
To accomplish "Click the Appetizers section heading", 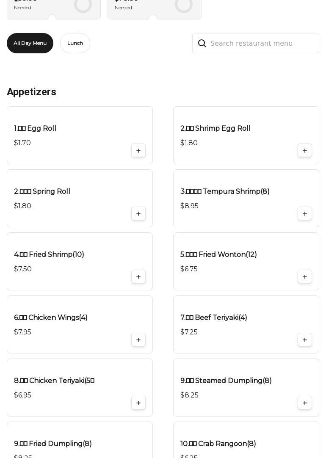I will pyautogui.click(x=32, y=92).
